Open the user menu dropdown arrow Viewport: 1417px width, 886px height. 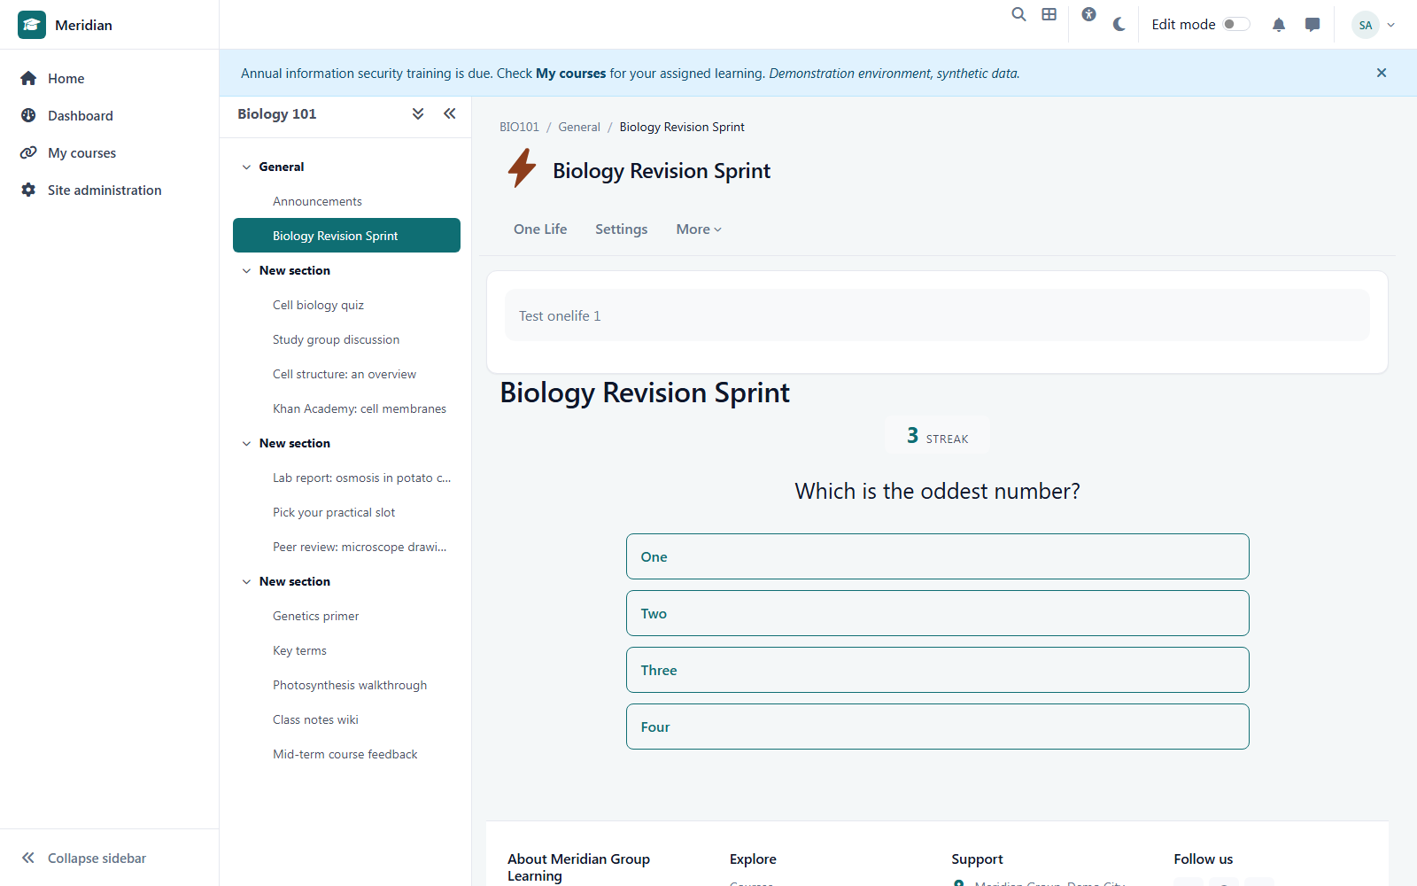[x=1391, y=25]
